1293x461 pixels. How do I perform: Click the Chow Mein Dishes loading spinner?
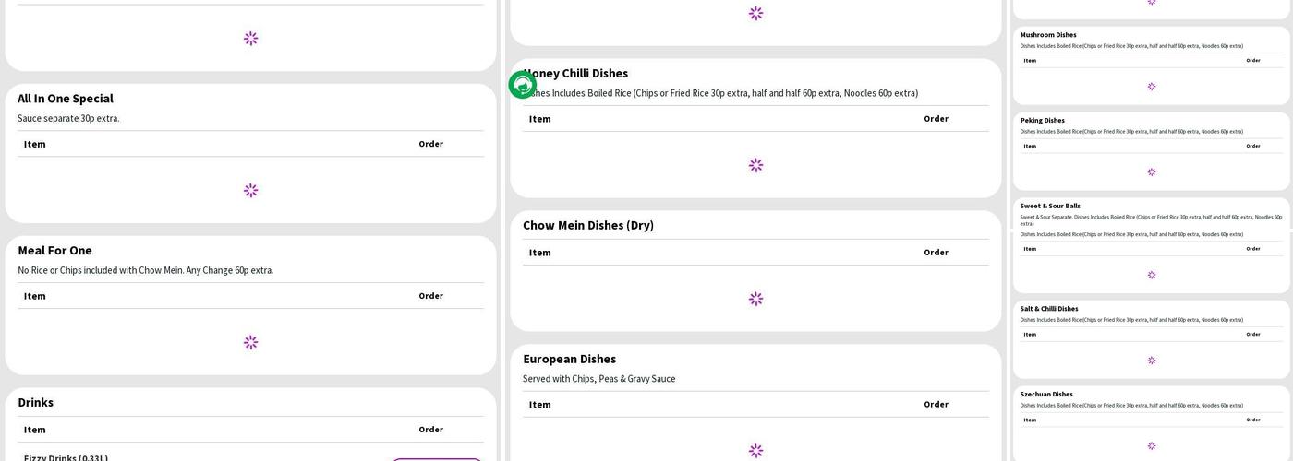tap(755, 299)
